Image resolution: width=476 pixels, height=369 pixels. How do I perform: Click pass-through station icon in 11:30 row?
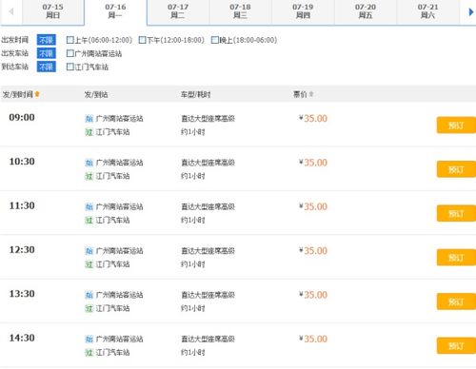(89, 220)
